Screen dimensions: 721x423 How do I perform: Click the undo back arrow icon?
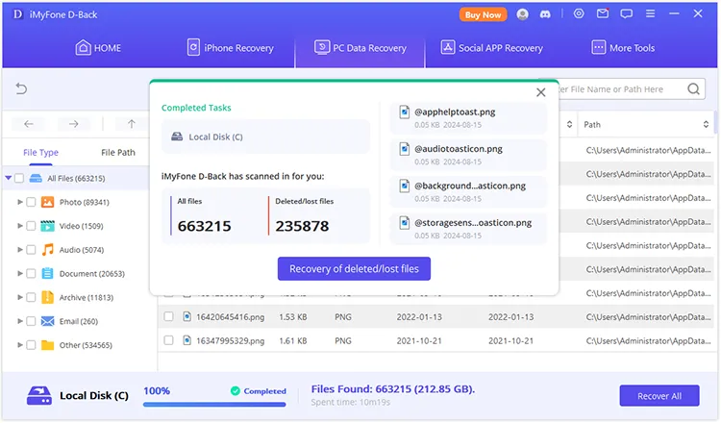[21, 88]
